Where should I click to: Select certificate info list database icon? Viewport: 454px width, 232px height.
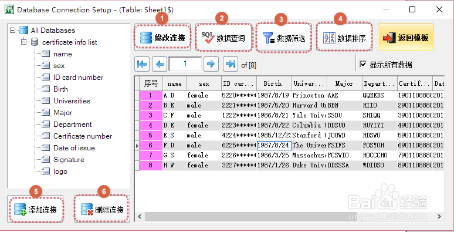(x=35, y=42)
